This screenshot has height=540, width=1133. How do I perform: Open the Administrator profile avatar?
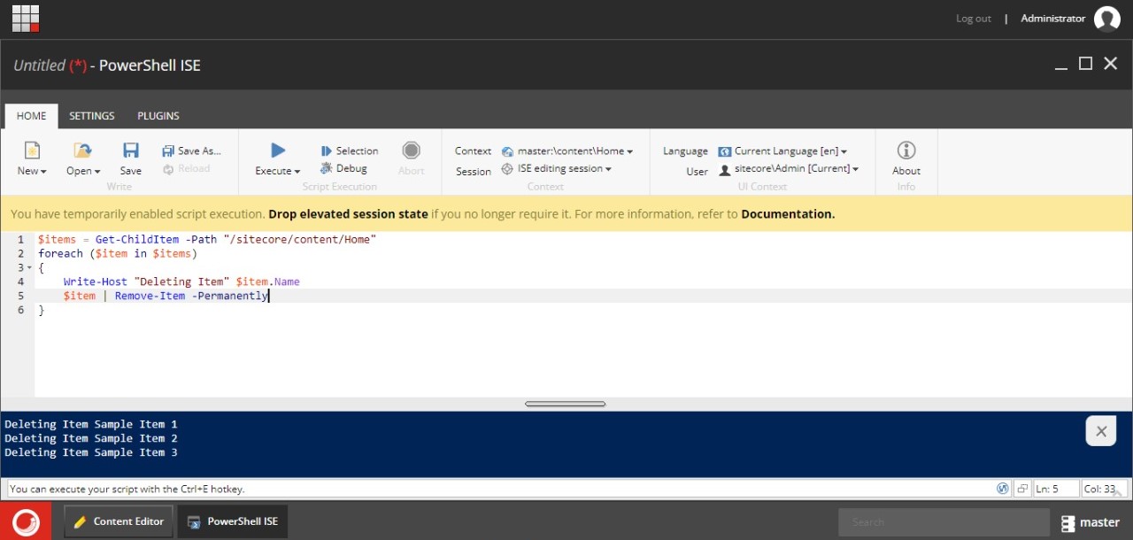click(x=1107, y=19)
